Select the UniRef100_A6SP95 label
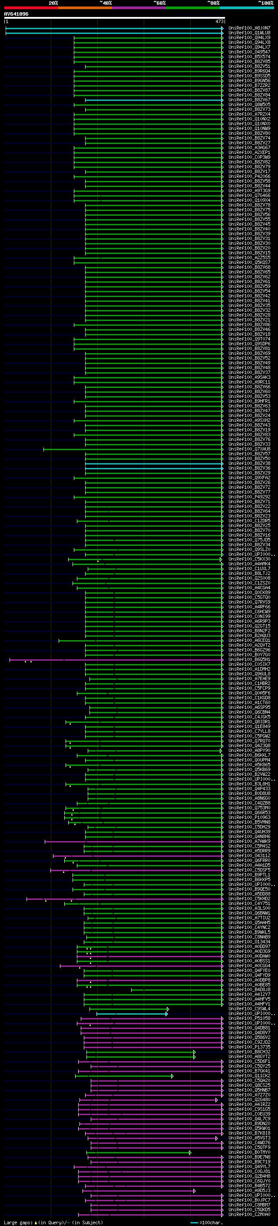 [249, 708]
